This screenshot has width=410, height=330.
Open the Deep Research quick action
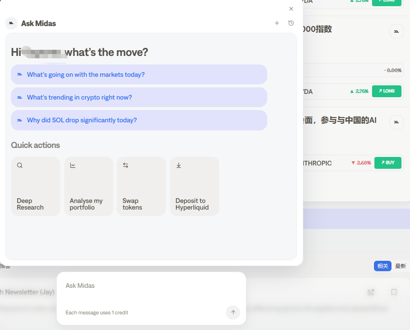click(x=36, y=186)
